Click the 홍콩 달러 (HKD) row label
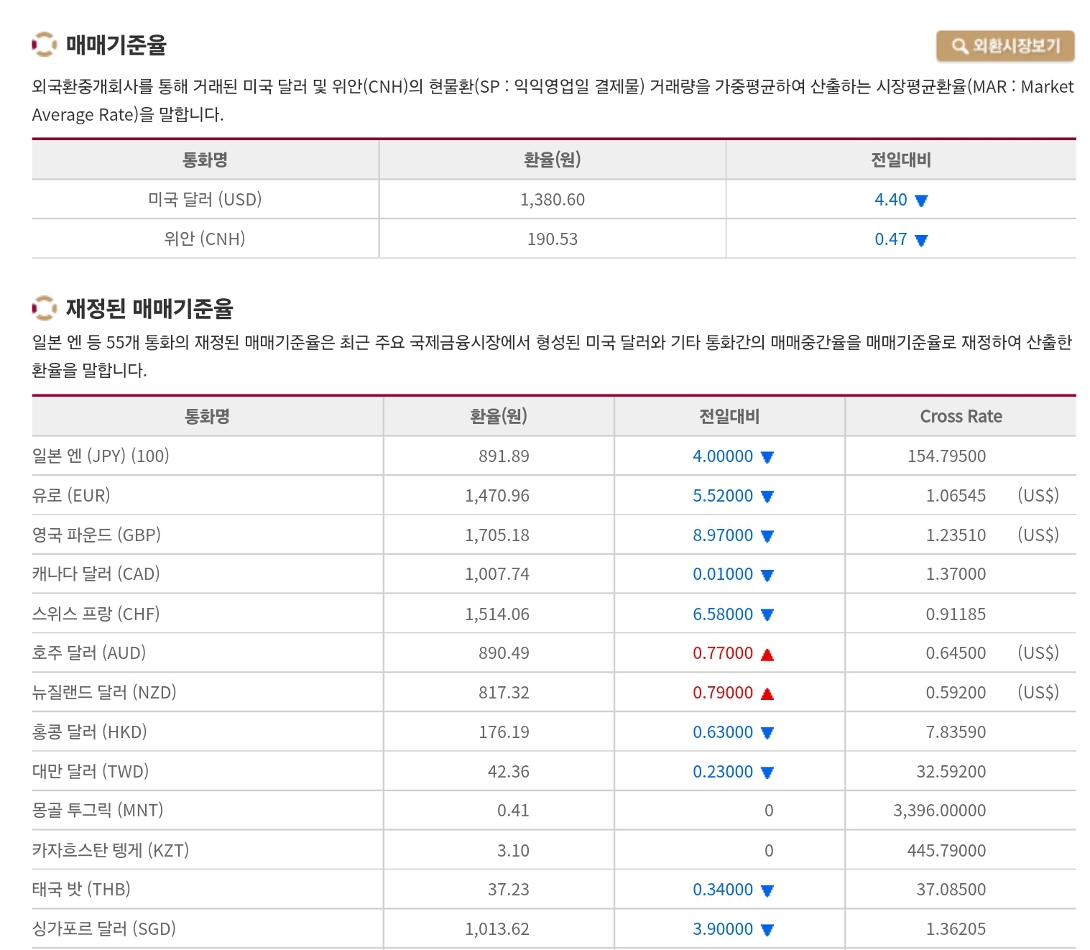Viewport: 1090px width, 950px height. point(90,732)
